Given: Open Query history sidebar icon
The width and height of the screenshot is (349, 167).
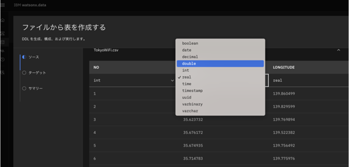Looking at the screenshot, I should 3,60.
